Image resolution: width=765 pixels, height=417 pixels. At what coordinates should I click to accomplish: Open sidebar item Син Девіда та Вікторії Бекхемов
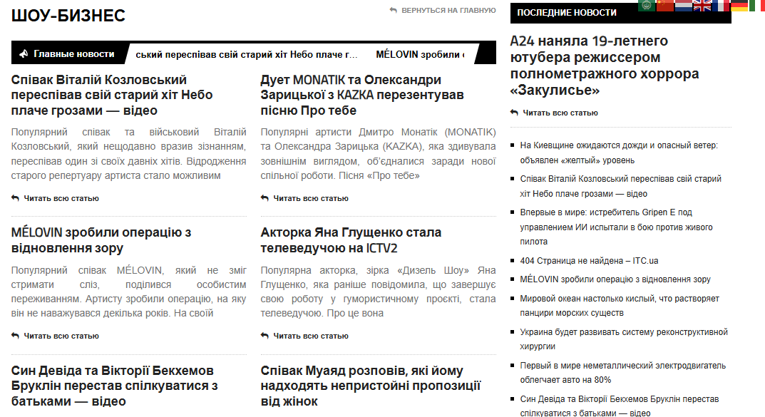click(x=620, y=406)
